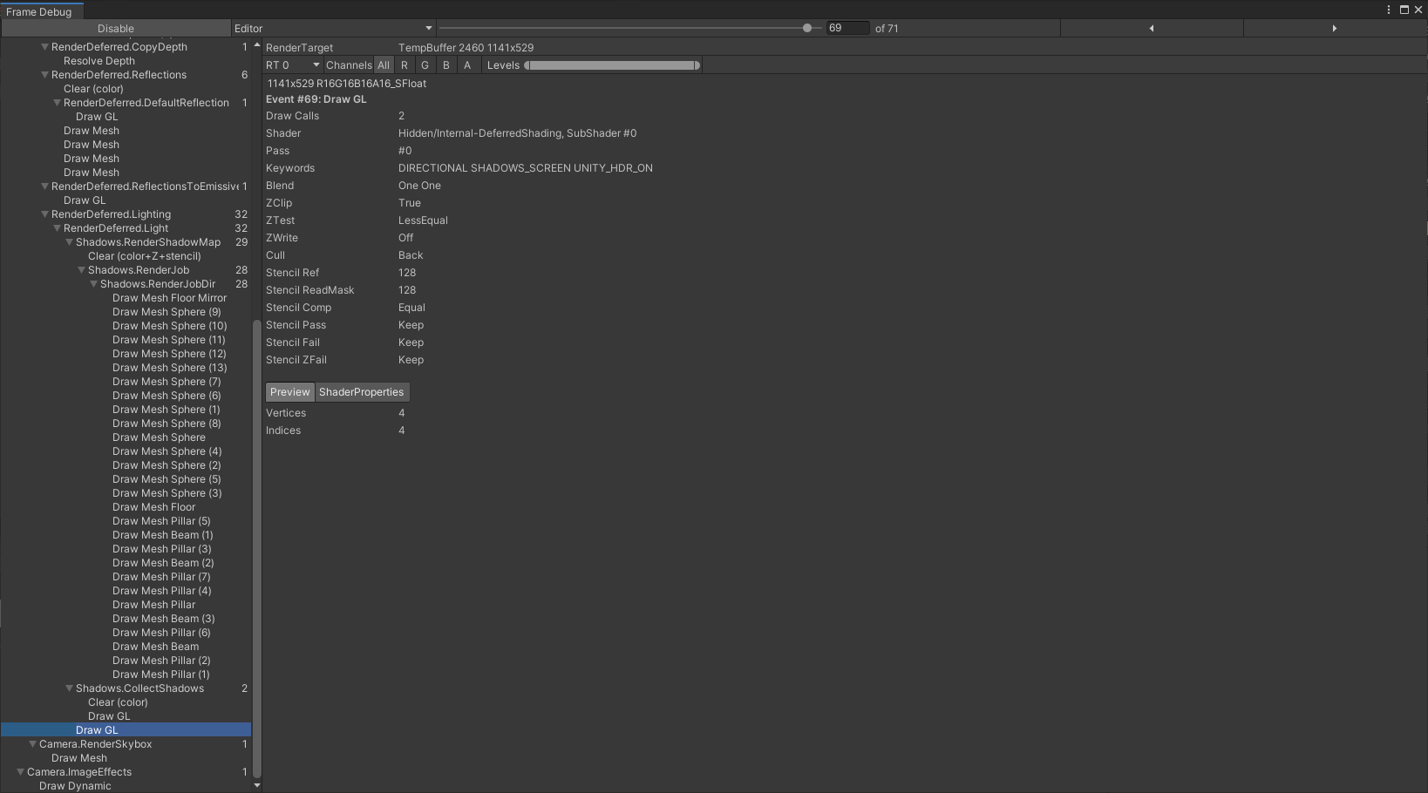1428x793 pixels.
Task: Collapse RenderDeferred.Reflections node
Action: pyautogui.click(x=44, y=75)
